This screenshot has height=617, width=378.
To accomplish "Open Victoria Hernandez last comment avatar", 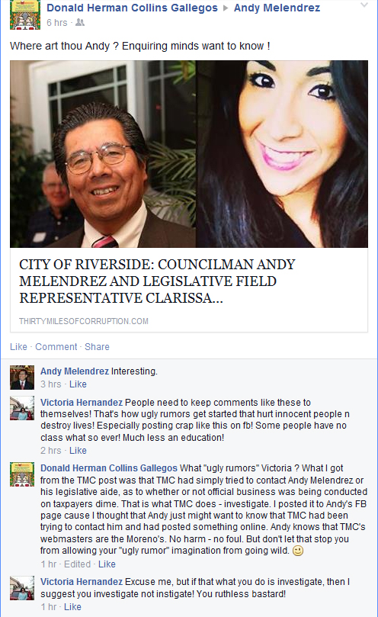I will pyautogui.click(x=22, y=588).
